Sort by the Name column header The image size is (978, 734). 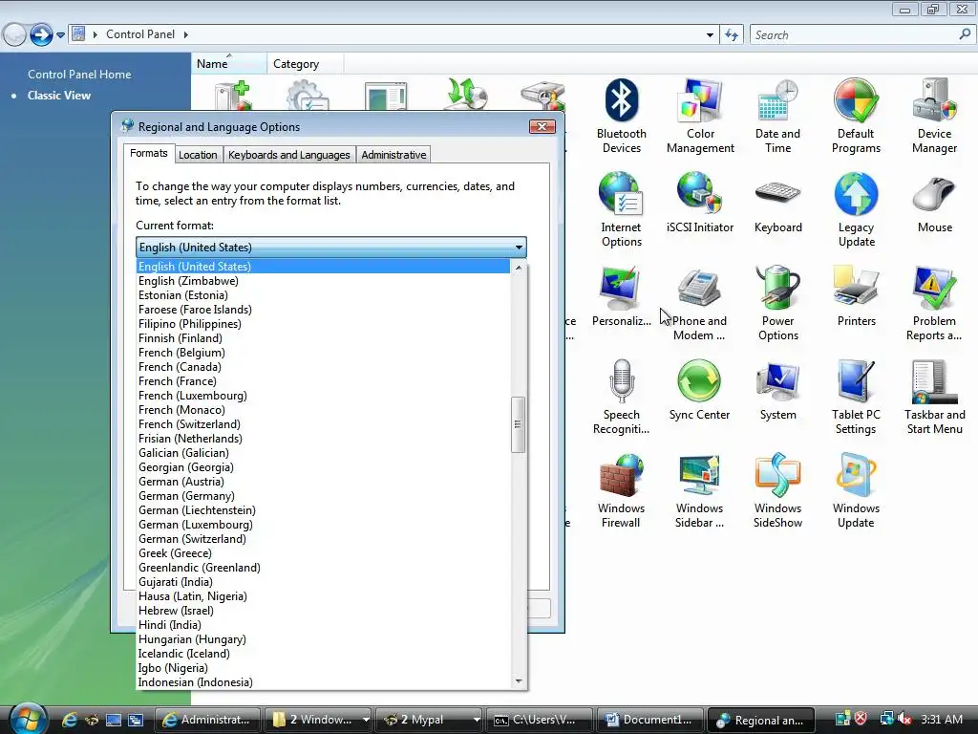228,64
